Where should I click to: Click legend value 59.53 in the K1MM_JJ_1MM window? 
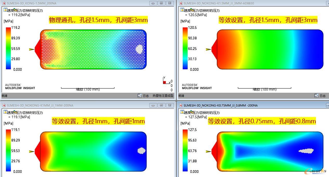coord(16,151)
